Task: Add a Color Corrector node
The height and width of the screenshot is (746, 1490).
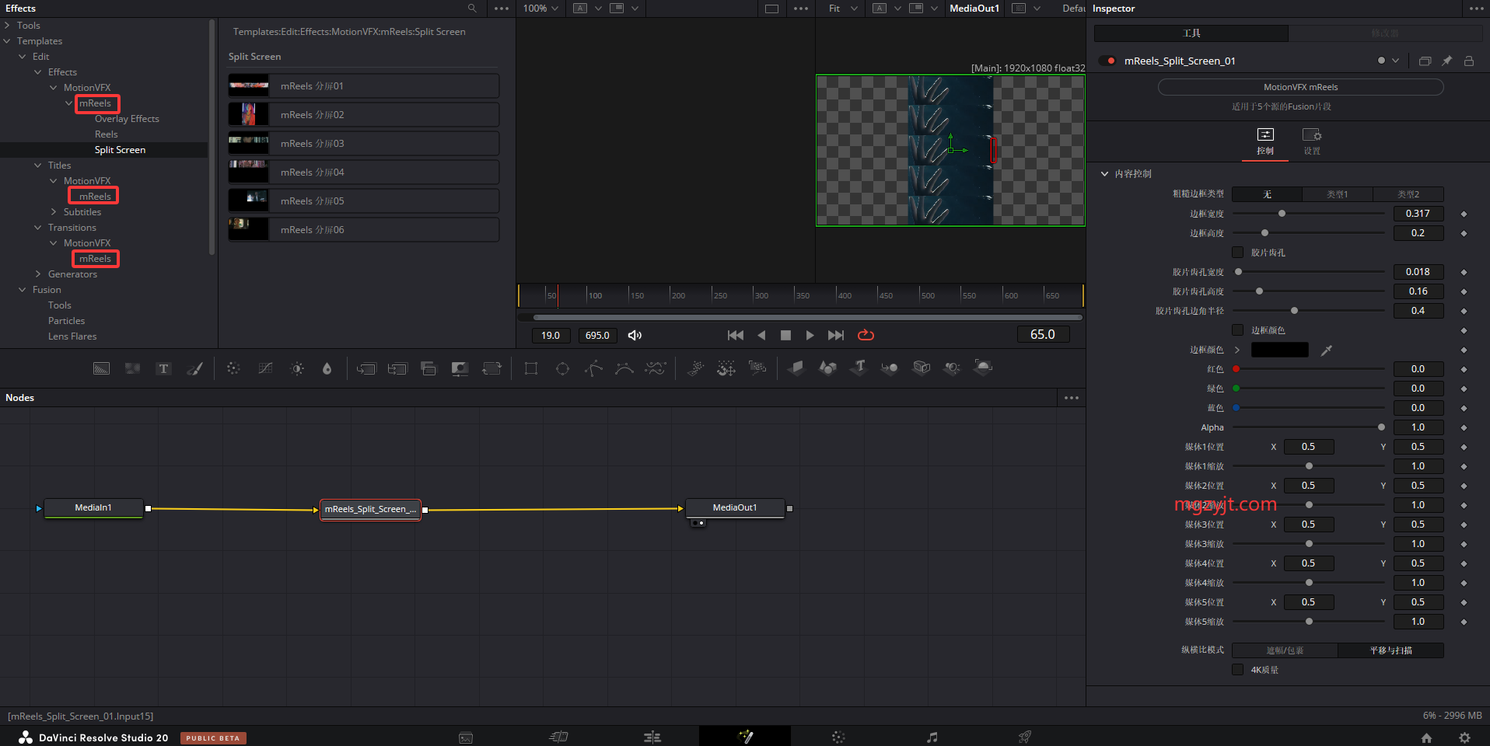Action: 233,368
